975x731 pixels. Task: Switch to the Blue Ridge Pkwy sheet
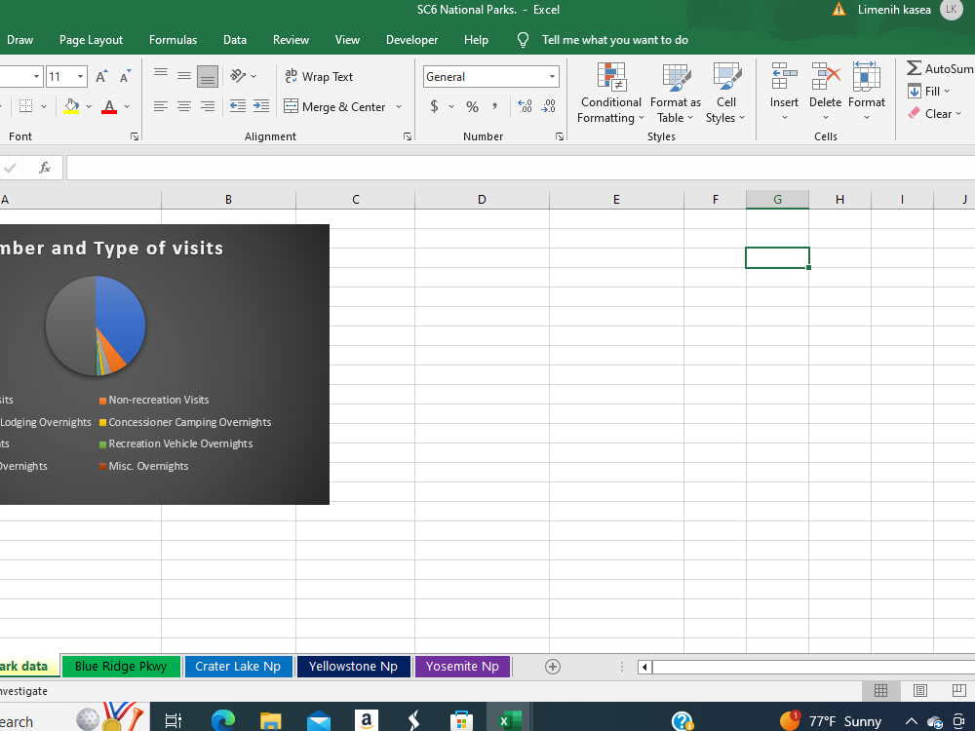[121, 667]
